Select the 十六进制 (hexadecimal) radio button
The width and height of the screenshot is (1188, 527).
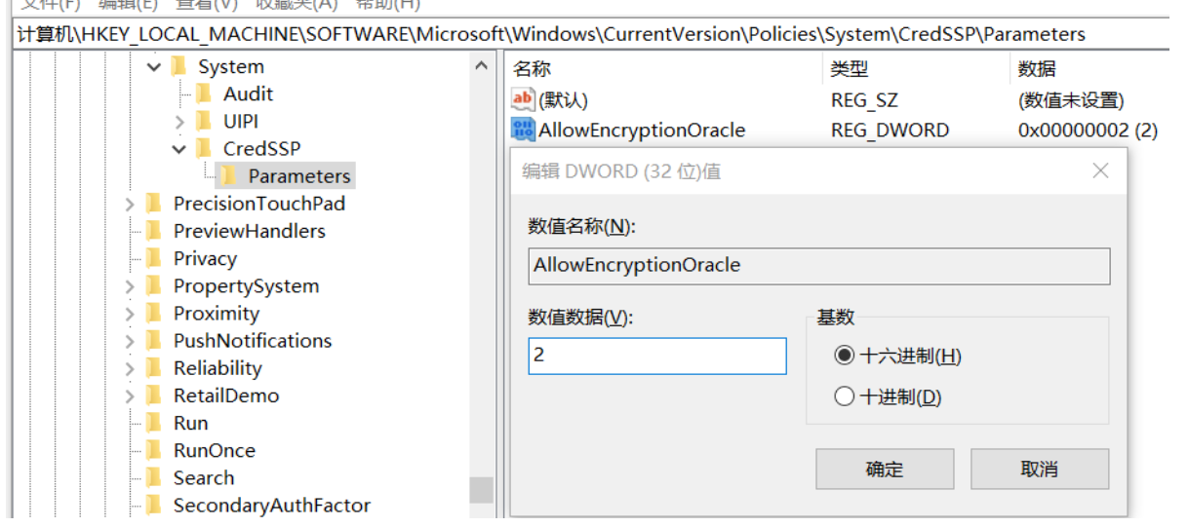(x=845, y=356)
